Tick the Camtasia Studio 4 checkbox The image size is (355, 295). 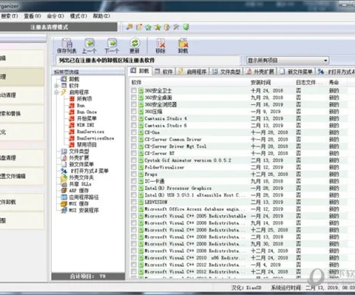134,119
